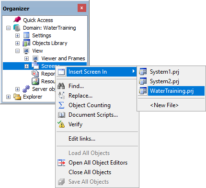Select the Settings tree label
This screenshot has height=188, width=206.
42,35
